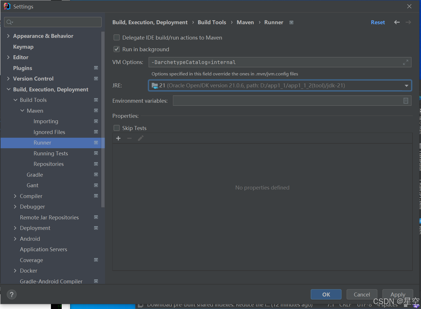Viewport: 421px width, 309px height.
Task: Click project icon beside Repositories row
Action: [96, 164]
